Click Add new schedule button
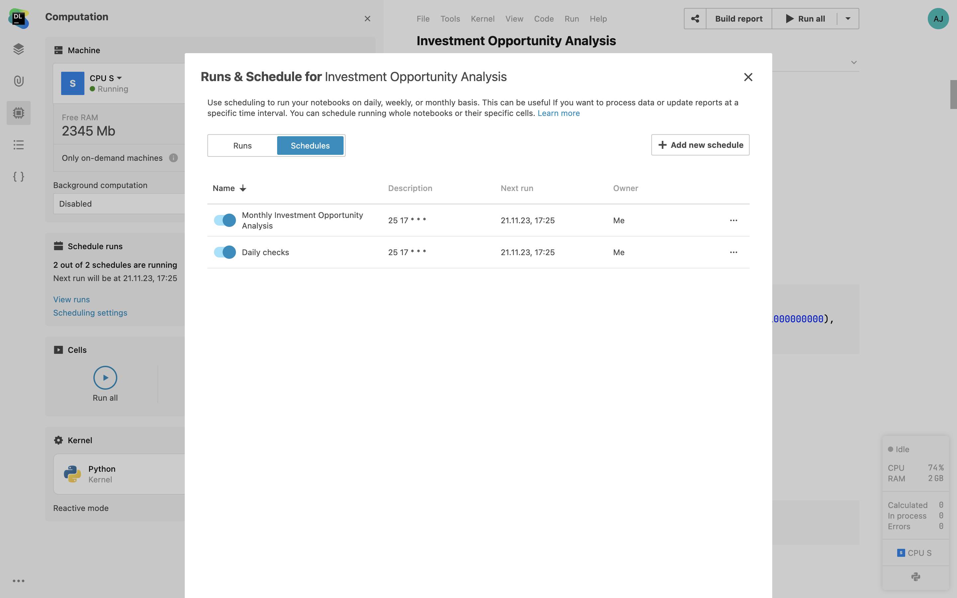Screen dimensions: 957x598 (700, 145)
